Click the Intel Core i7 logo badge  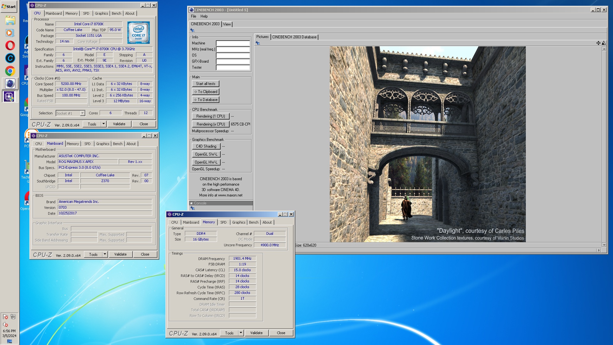[139, 33]
